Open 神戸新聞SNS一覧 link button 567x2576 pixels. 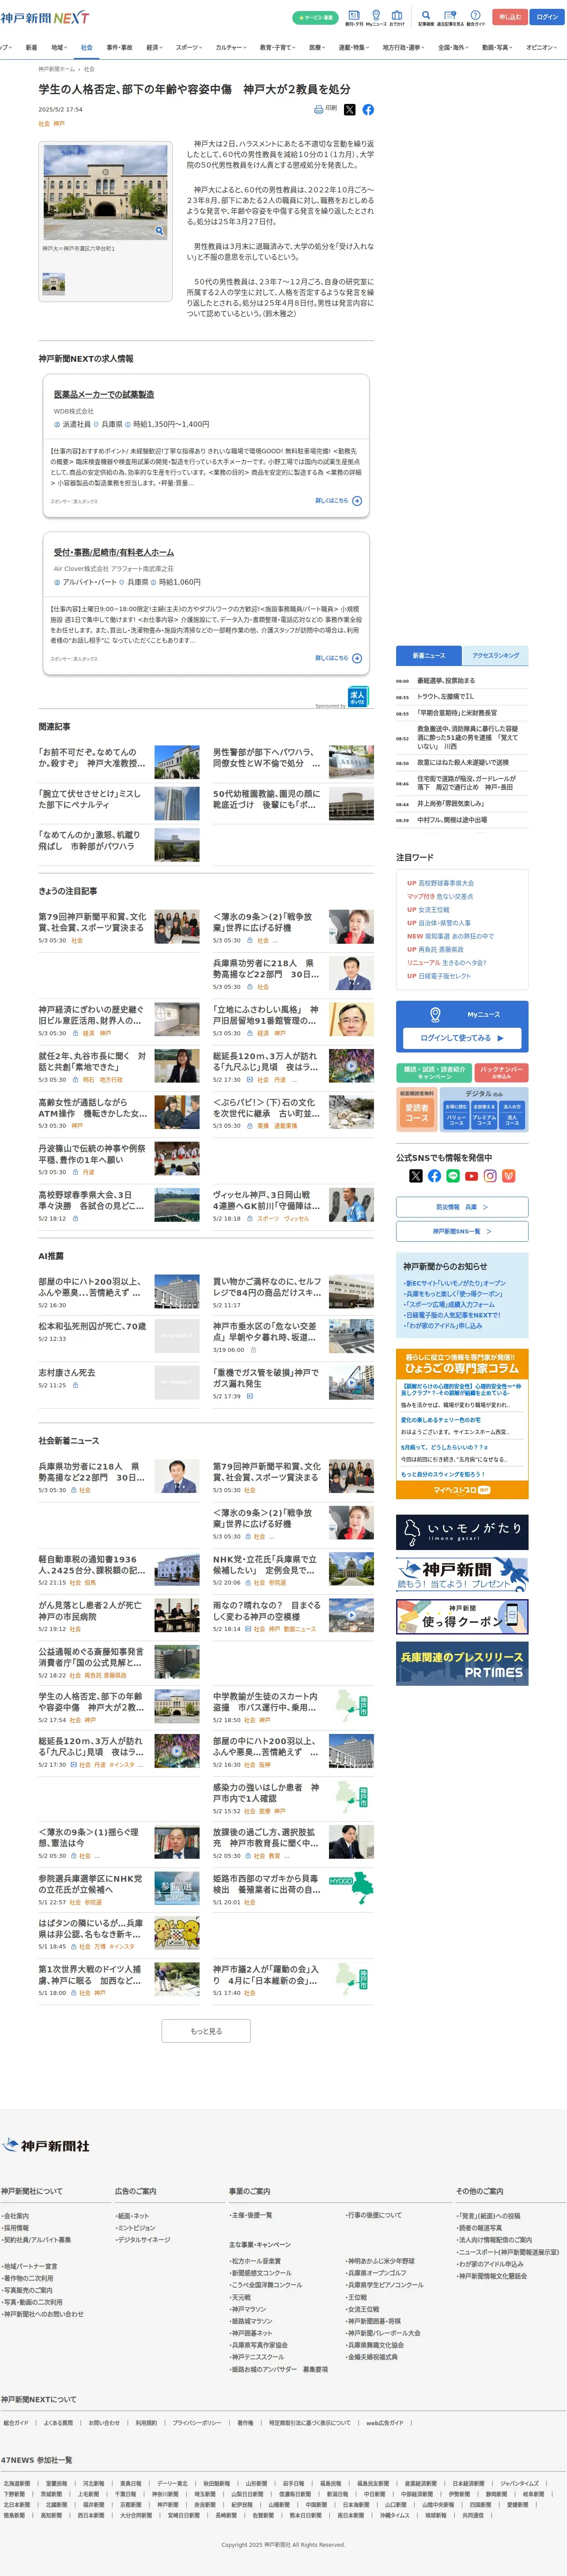point(462,1231)
